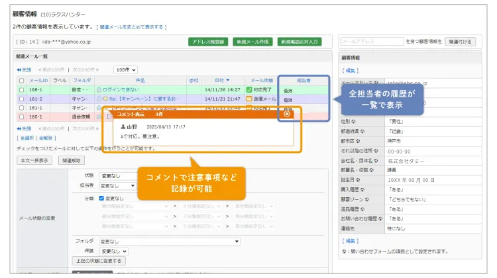
Task: Sort by the 添付 column header
Action: (193, 81)
